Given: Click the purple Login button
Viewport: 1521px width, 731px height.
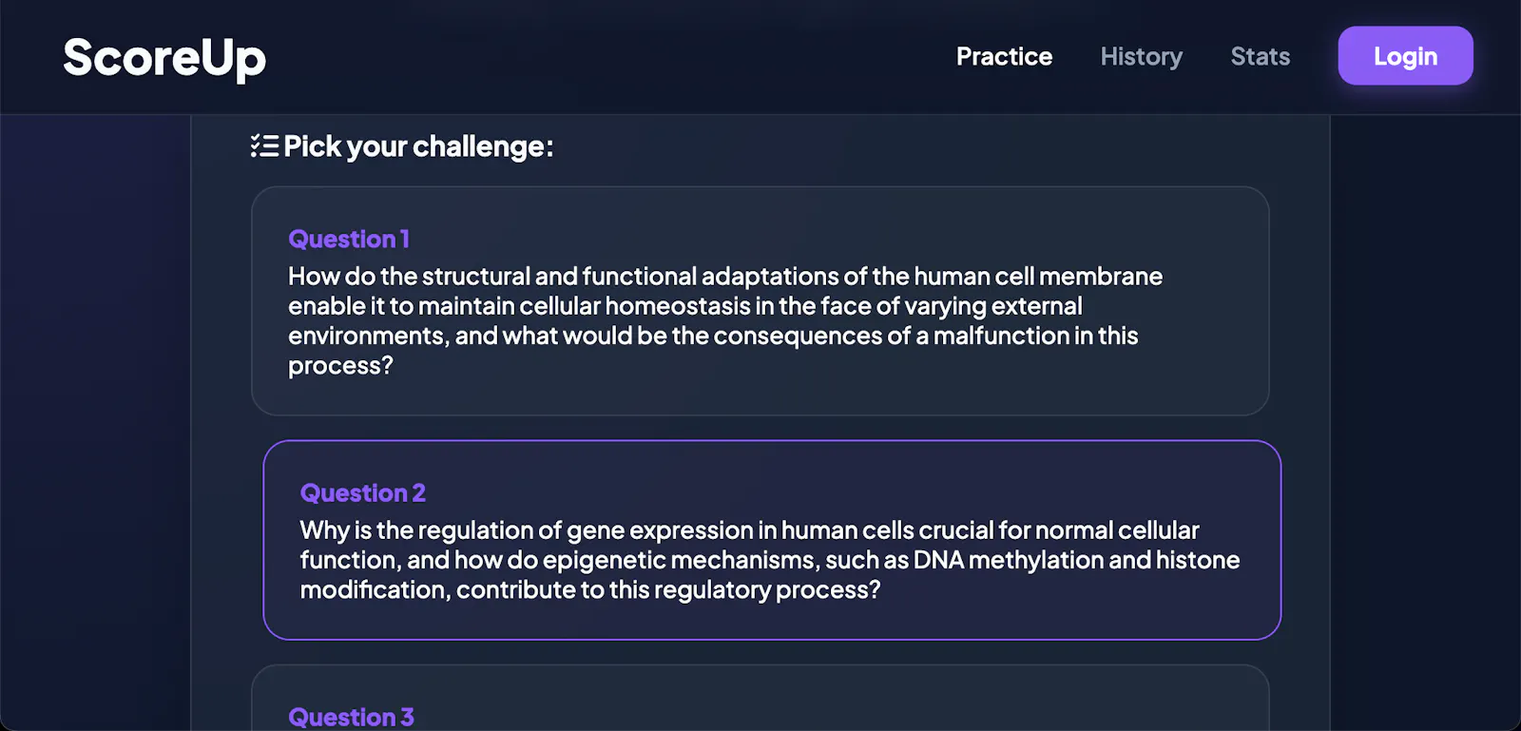Looking at the screenshot, I should click(x=1405, y=56).
